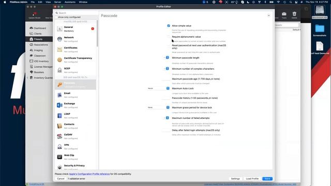Click the payload list scrollbar
This screenshot has width=331, height=186.
pos(97,33)
